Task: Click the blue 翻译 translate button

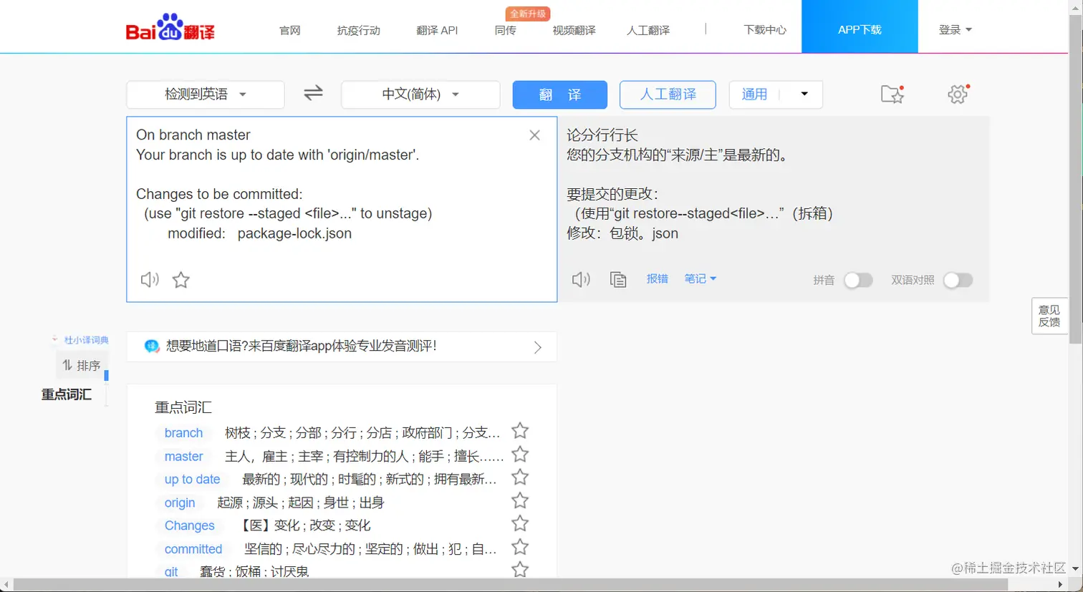Action: point(560,94)
